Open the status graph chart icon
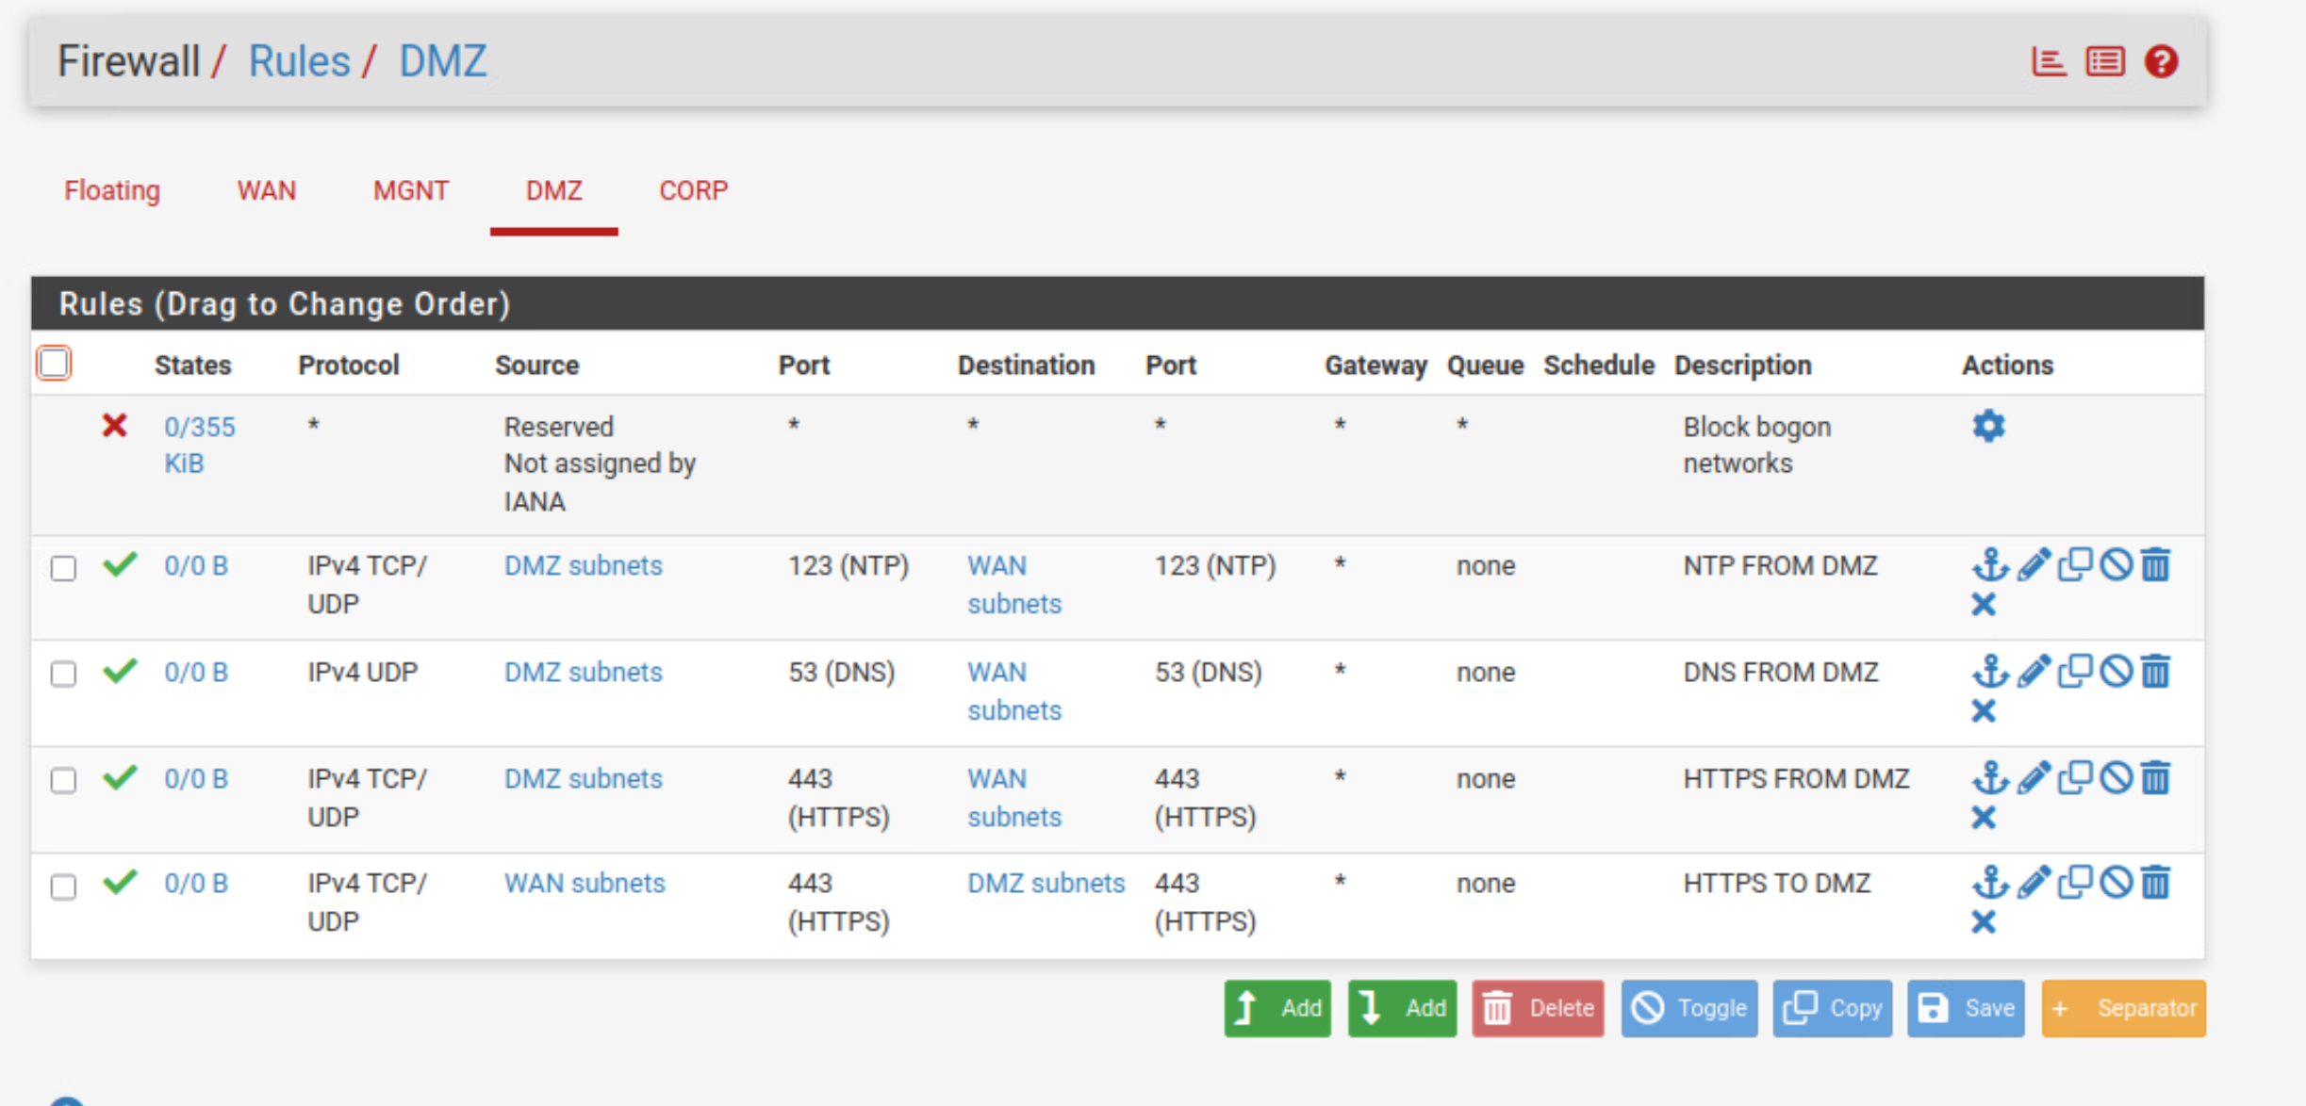 click(x=2048, y=62)
